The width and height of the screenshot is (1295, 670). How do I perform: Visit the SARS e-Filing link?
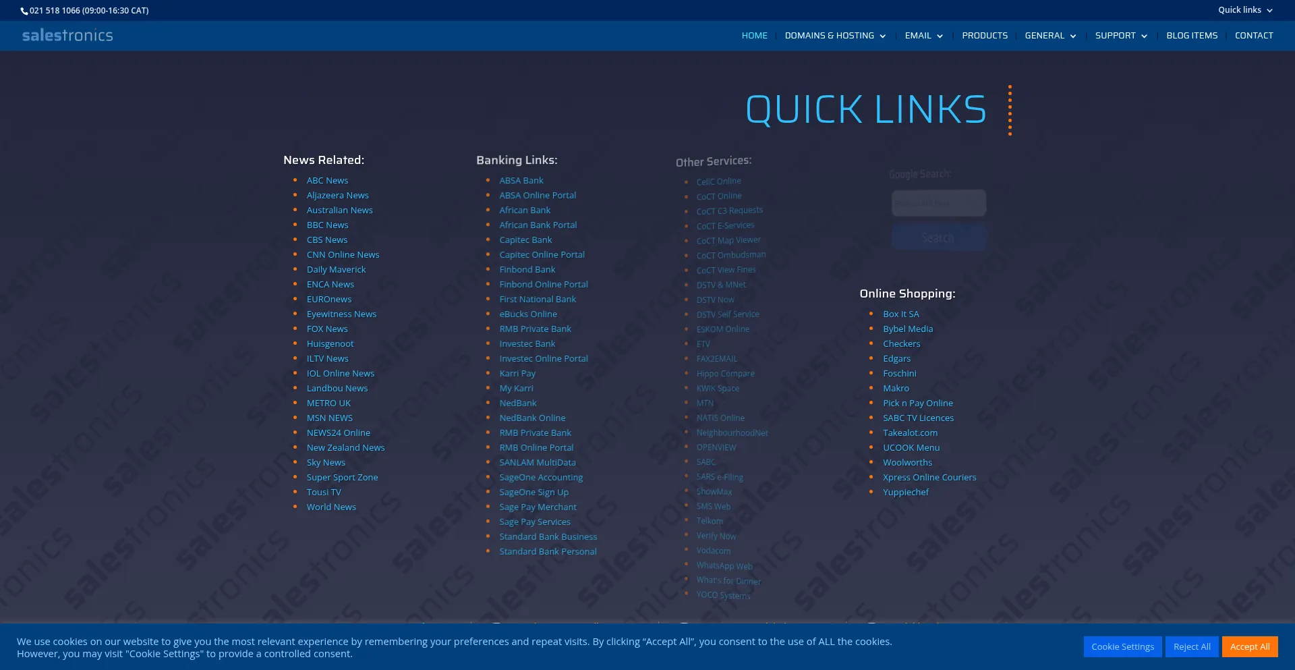(720, 477)
